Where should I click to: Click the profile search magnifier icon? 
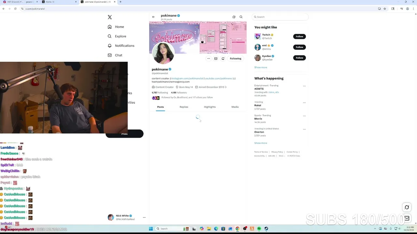pyautogui.click(x=241, y=17)
